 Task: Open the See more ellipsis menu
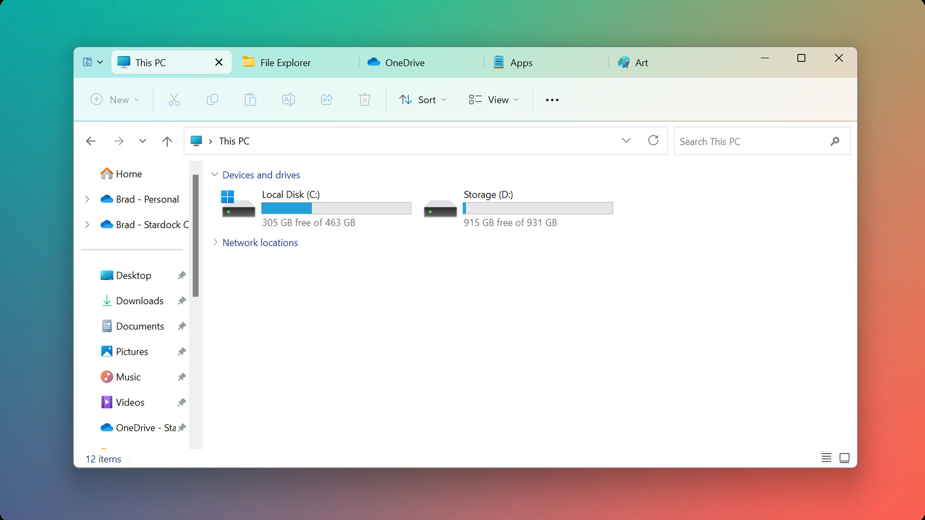[x=552, y=100]
